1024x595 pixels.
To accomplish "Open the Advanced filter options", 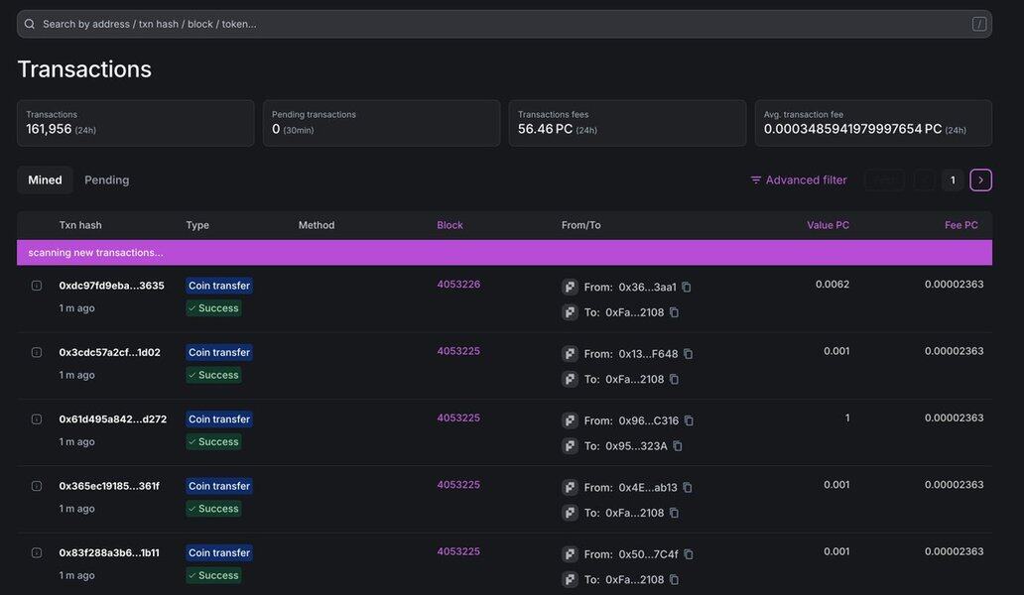I will click(x=799, y=180).
